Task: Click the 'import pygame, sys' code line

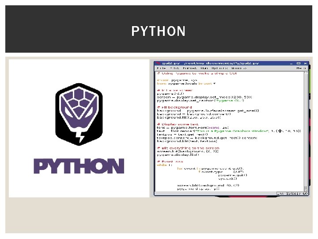Action: click(177, 80)
